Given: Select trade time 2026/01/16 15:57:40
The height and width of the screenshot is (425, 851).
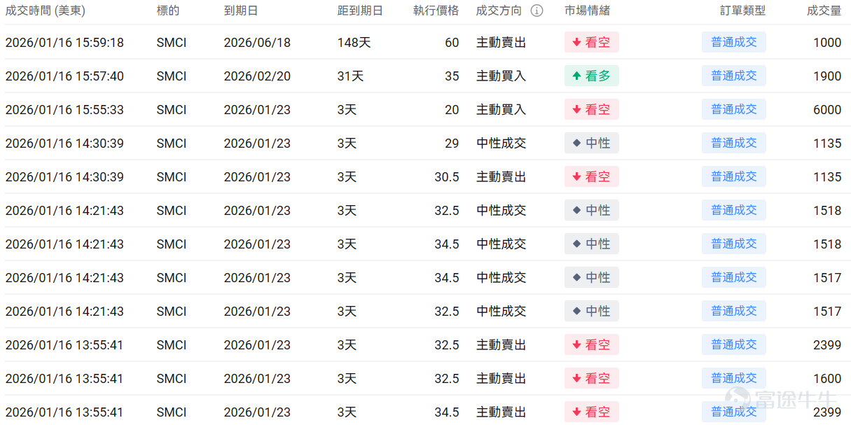Looking at the screenshot, I should point(64,76).
